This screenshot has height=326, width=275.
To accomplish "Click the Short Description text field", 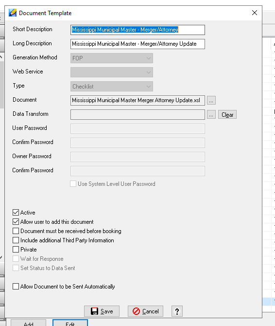I will click(137, 30).
